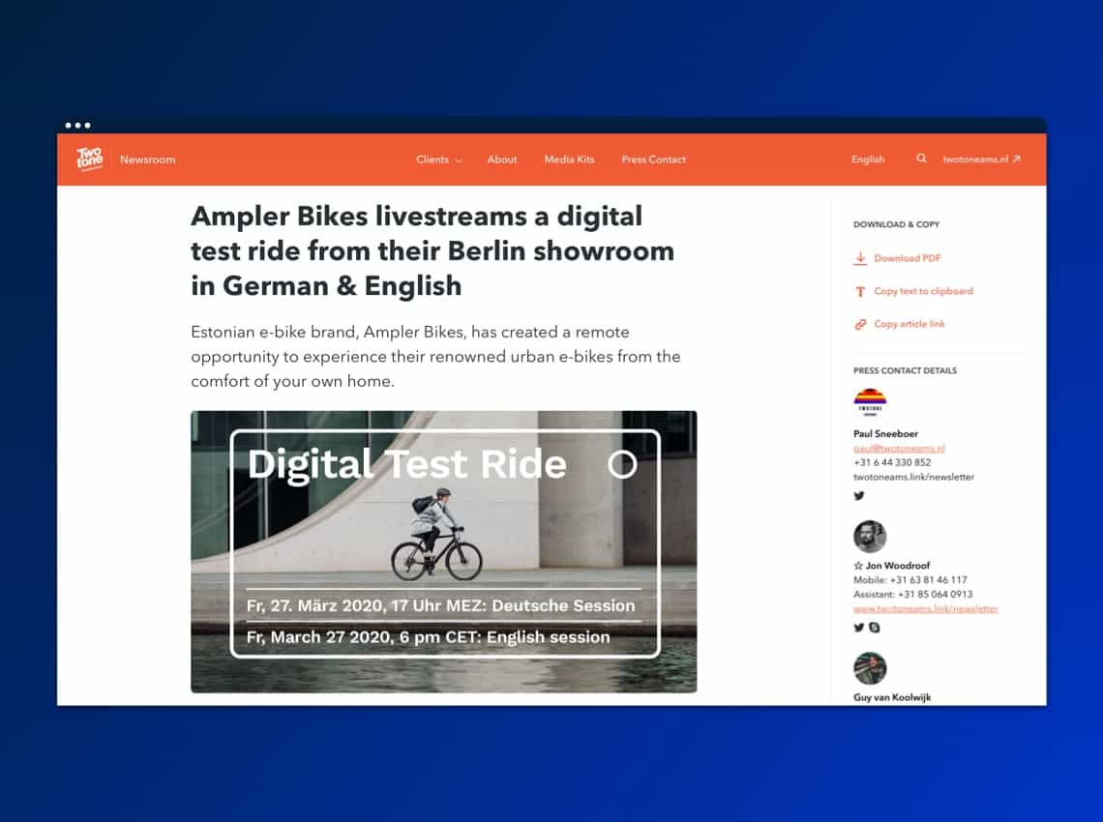Select Press Contact in the navigation

[653, 160]
